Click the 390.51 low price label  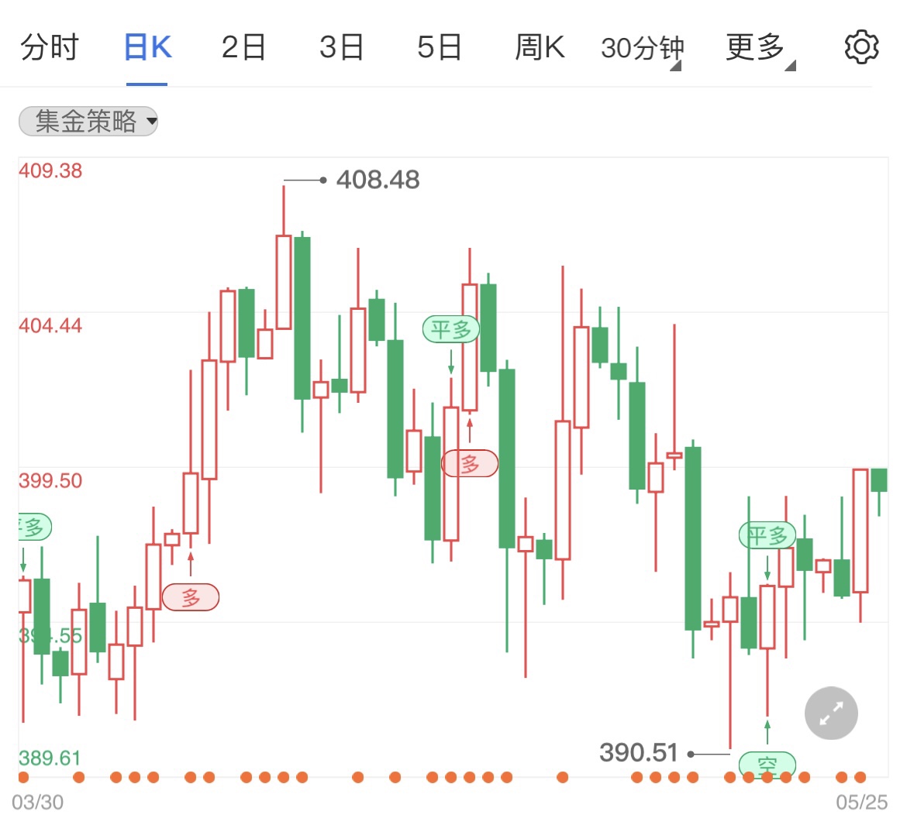click(x=637, y=752)
